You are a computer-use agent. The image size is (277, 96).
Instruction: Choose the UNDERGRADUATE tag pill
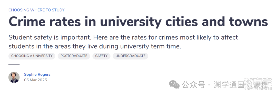click(x=130, y=56)
